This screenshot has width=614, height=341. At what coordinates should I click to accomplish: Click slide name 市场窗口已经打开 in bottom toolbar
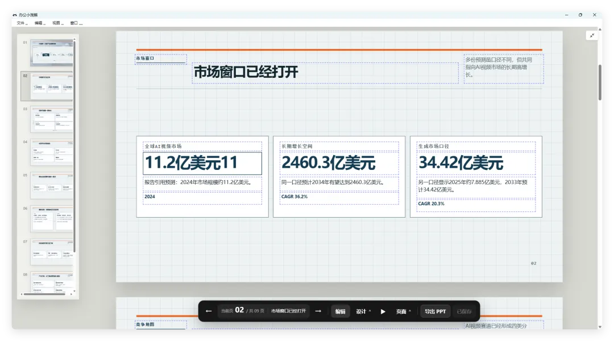pos(289,311)
